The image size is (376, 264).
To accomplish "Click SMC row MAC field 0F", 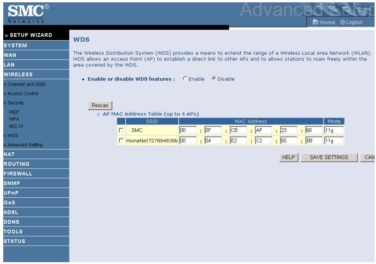I will pos(213,130).
